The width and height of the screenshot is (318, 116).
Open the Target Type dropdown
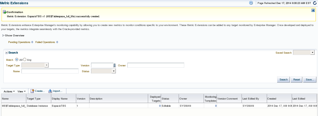click(x=46, y=65)
